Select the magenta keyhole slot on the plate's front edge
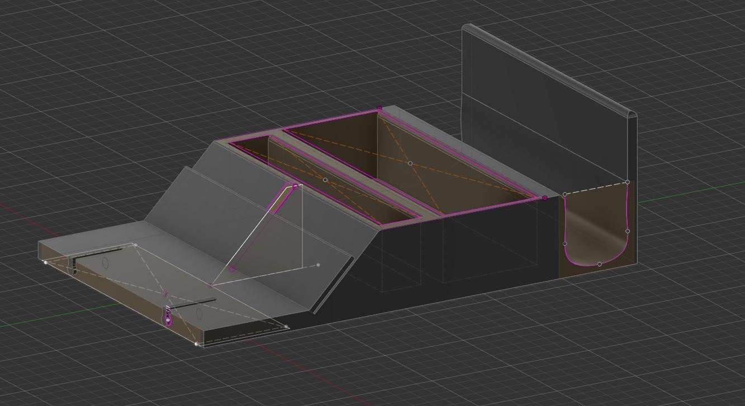 click(x=168, y=317)
